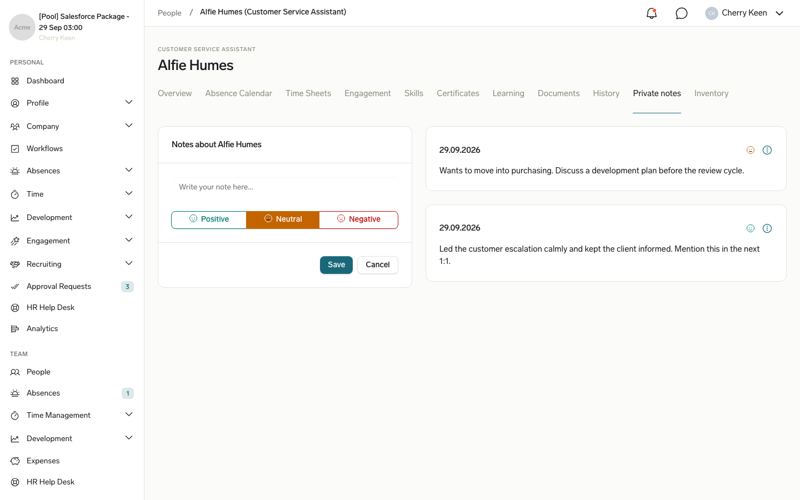Open the notifications bell icon

(652, 13)
